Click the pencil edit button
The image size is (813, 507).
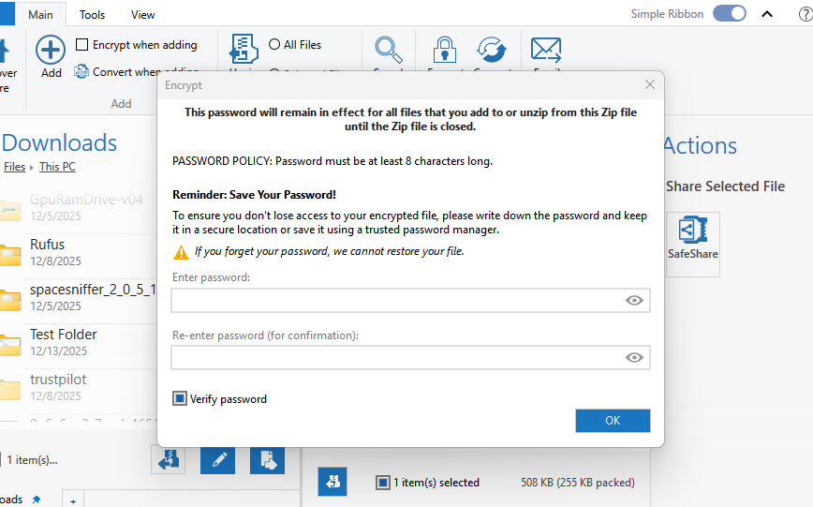tap(217, 459)
